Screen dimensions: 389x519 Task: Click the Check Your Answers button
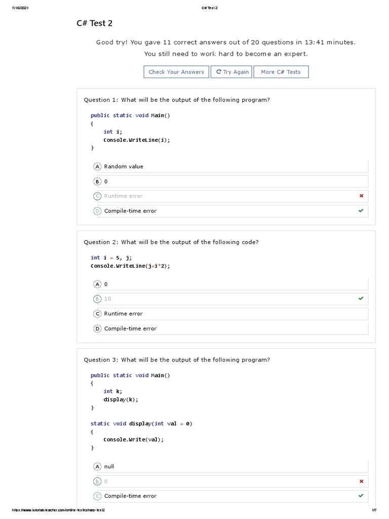click(x=176, y=72)
